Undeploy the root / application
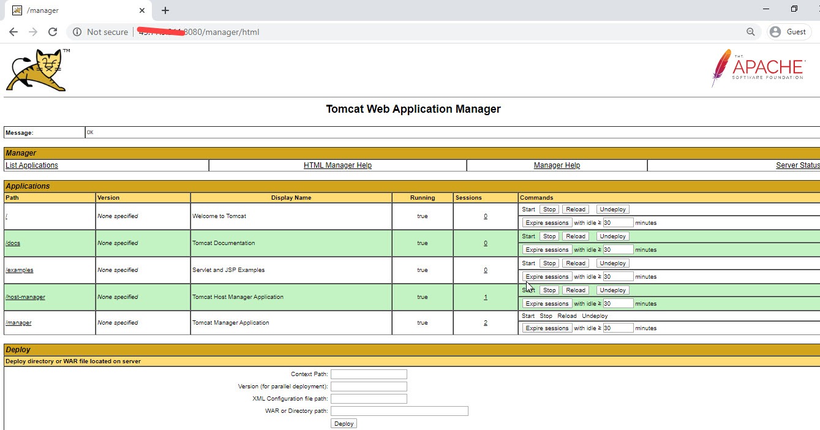Screen dimensions: 820x430 pyautogui.click(x=613, y=209)
